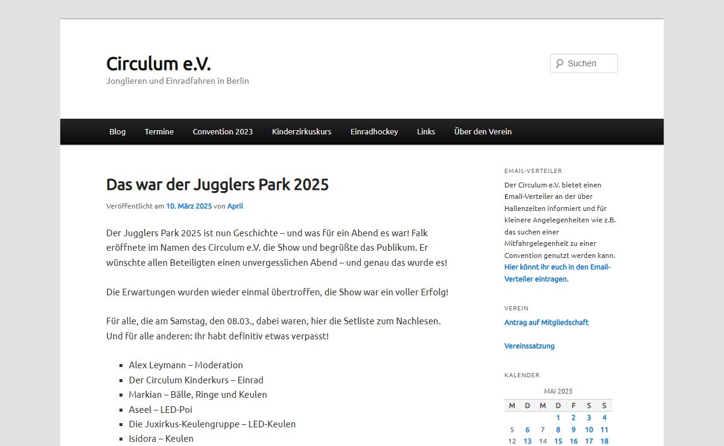Click the sidebar text Der Circulum e.V. bietet einen
The height and width of the screenshot is (446, 724).
tap(560, 220)
